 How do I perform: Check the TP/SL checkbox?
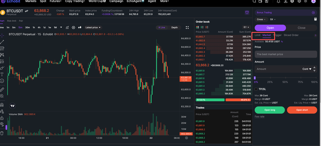(x=256, y=89)
